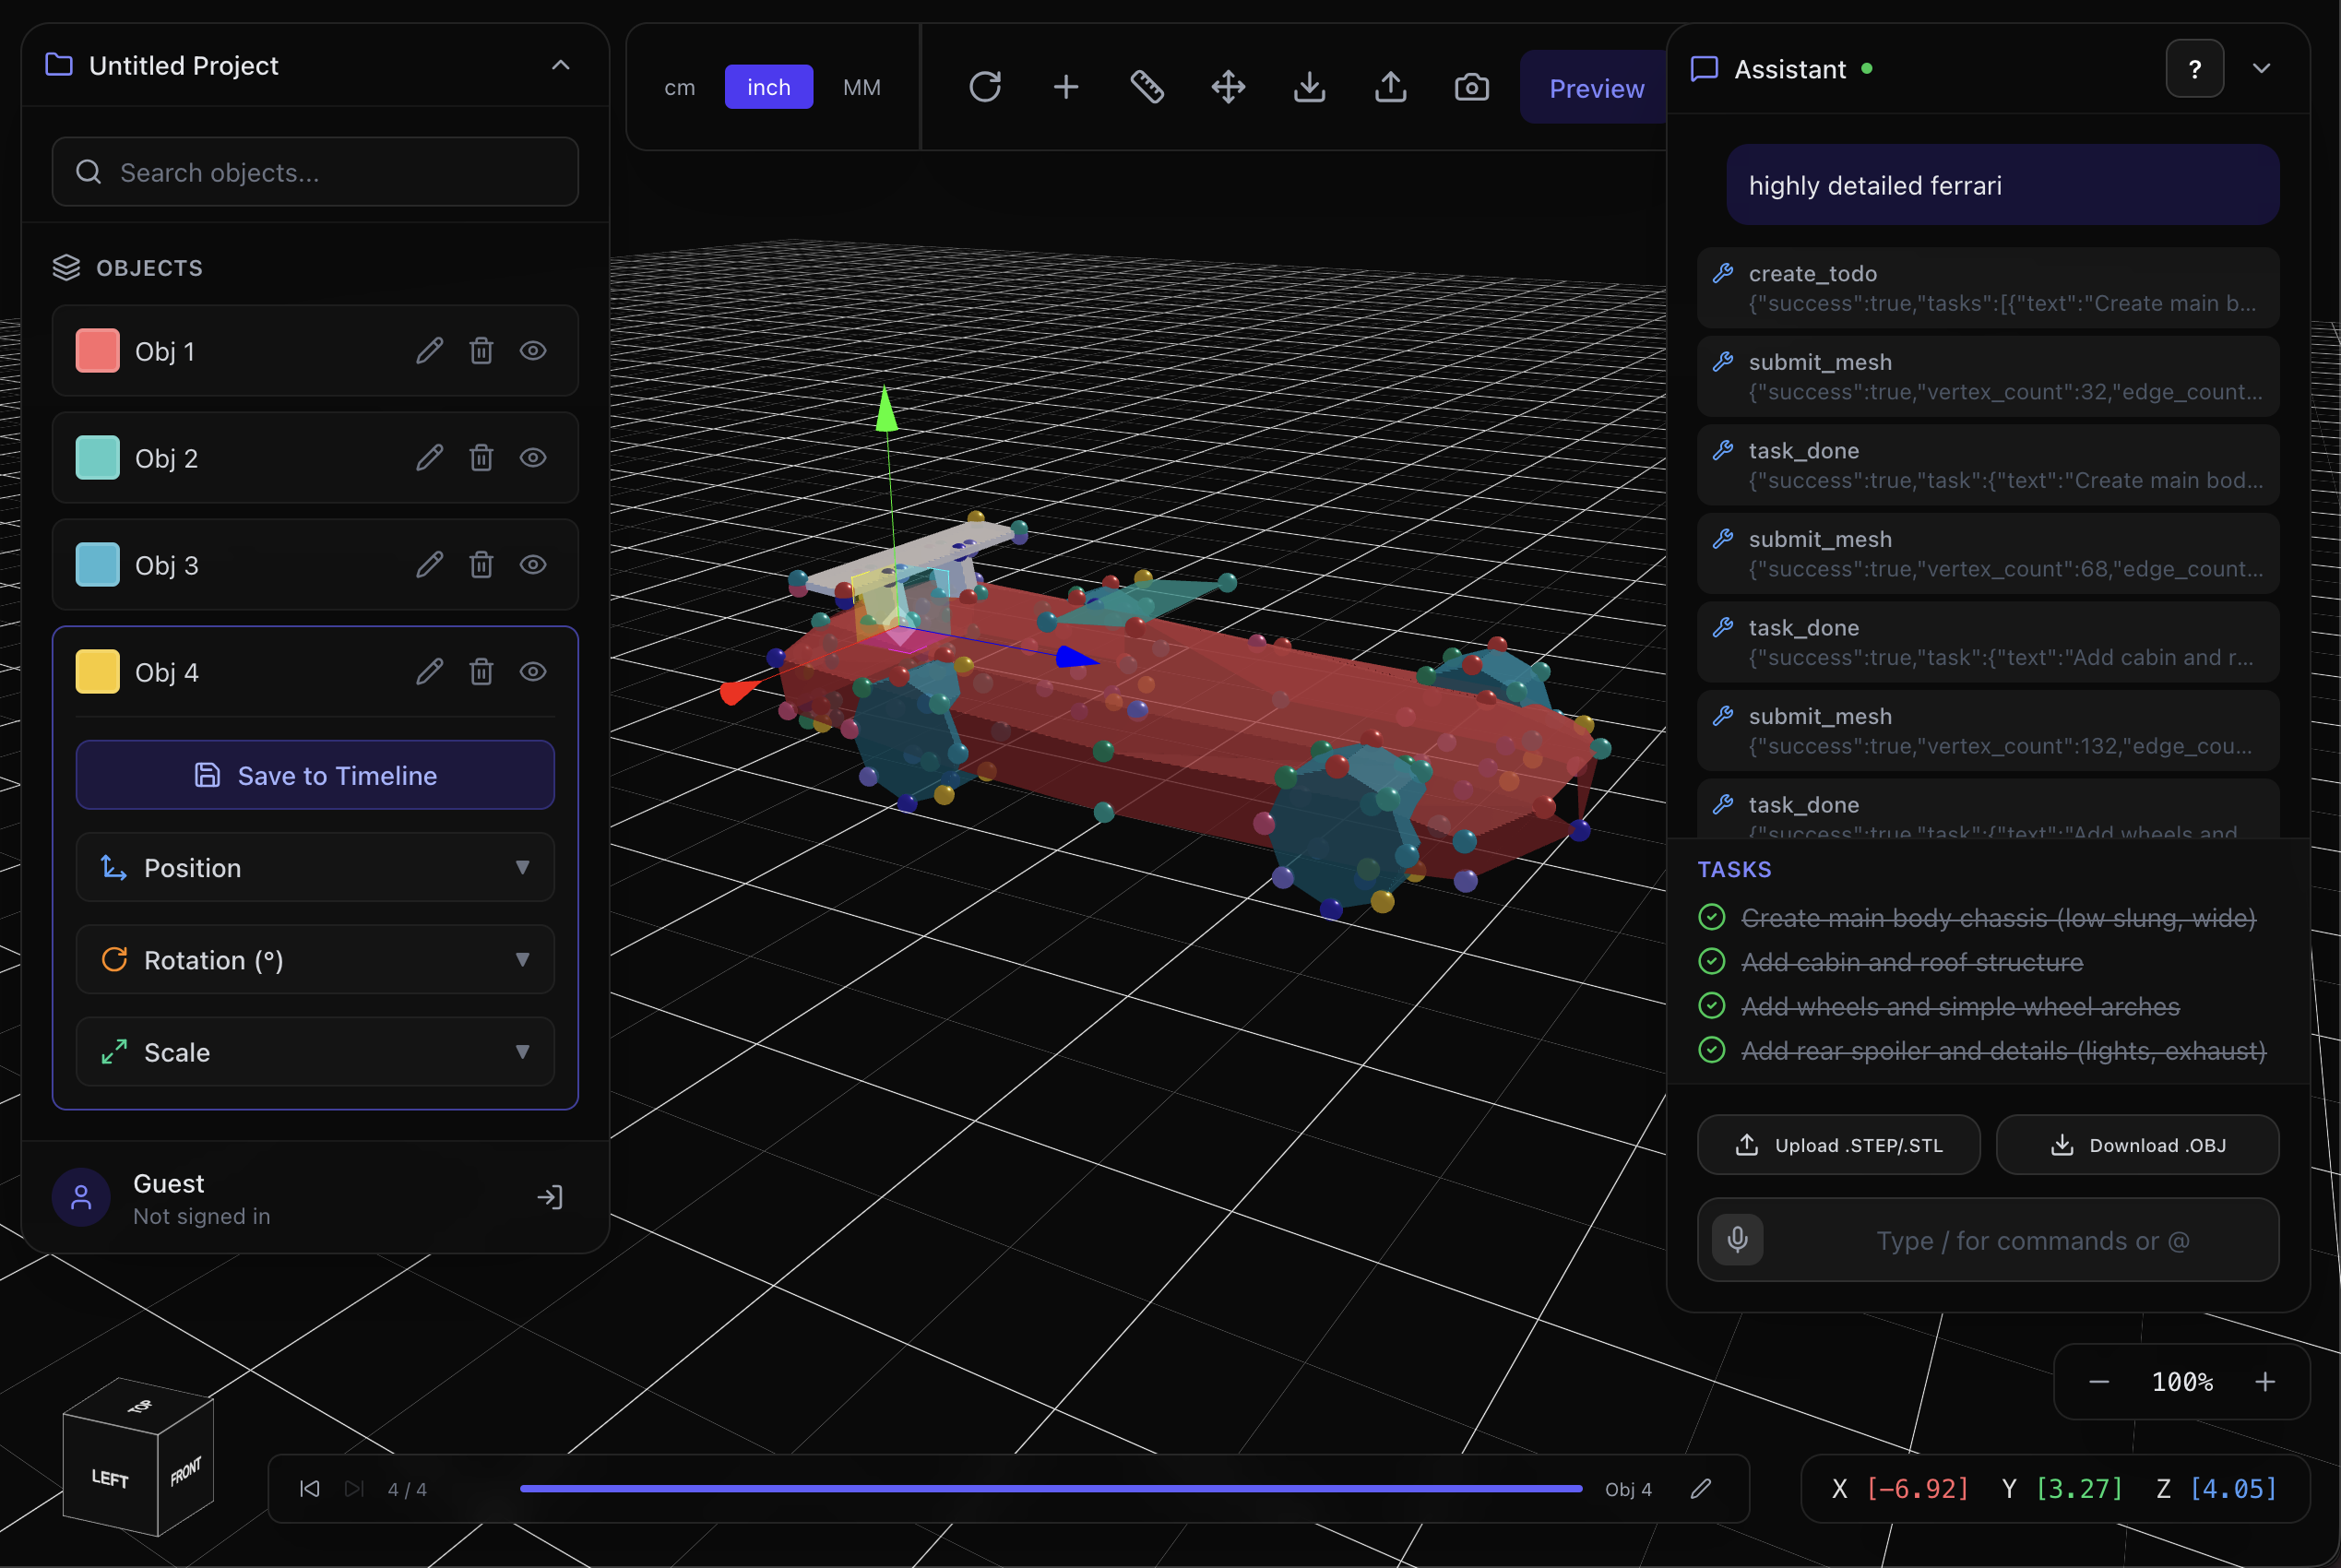Collapse the Untitled Project panel chevron
This screenshot has height=1568, width=2341.
point(561,66)
